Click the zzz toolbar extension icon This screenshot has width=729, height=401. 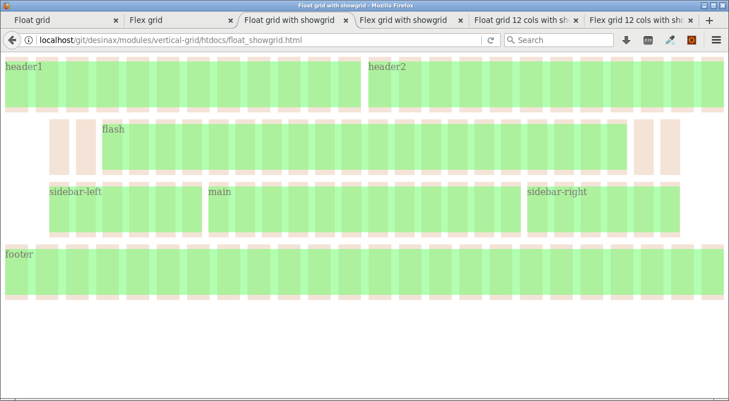click(x=648, y=40)
